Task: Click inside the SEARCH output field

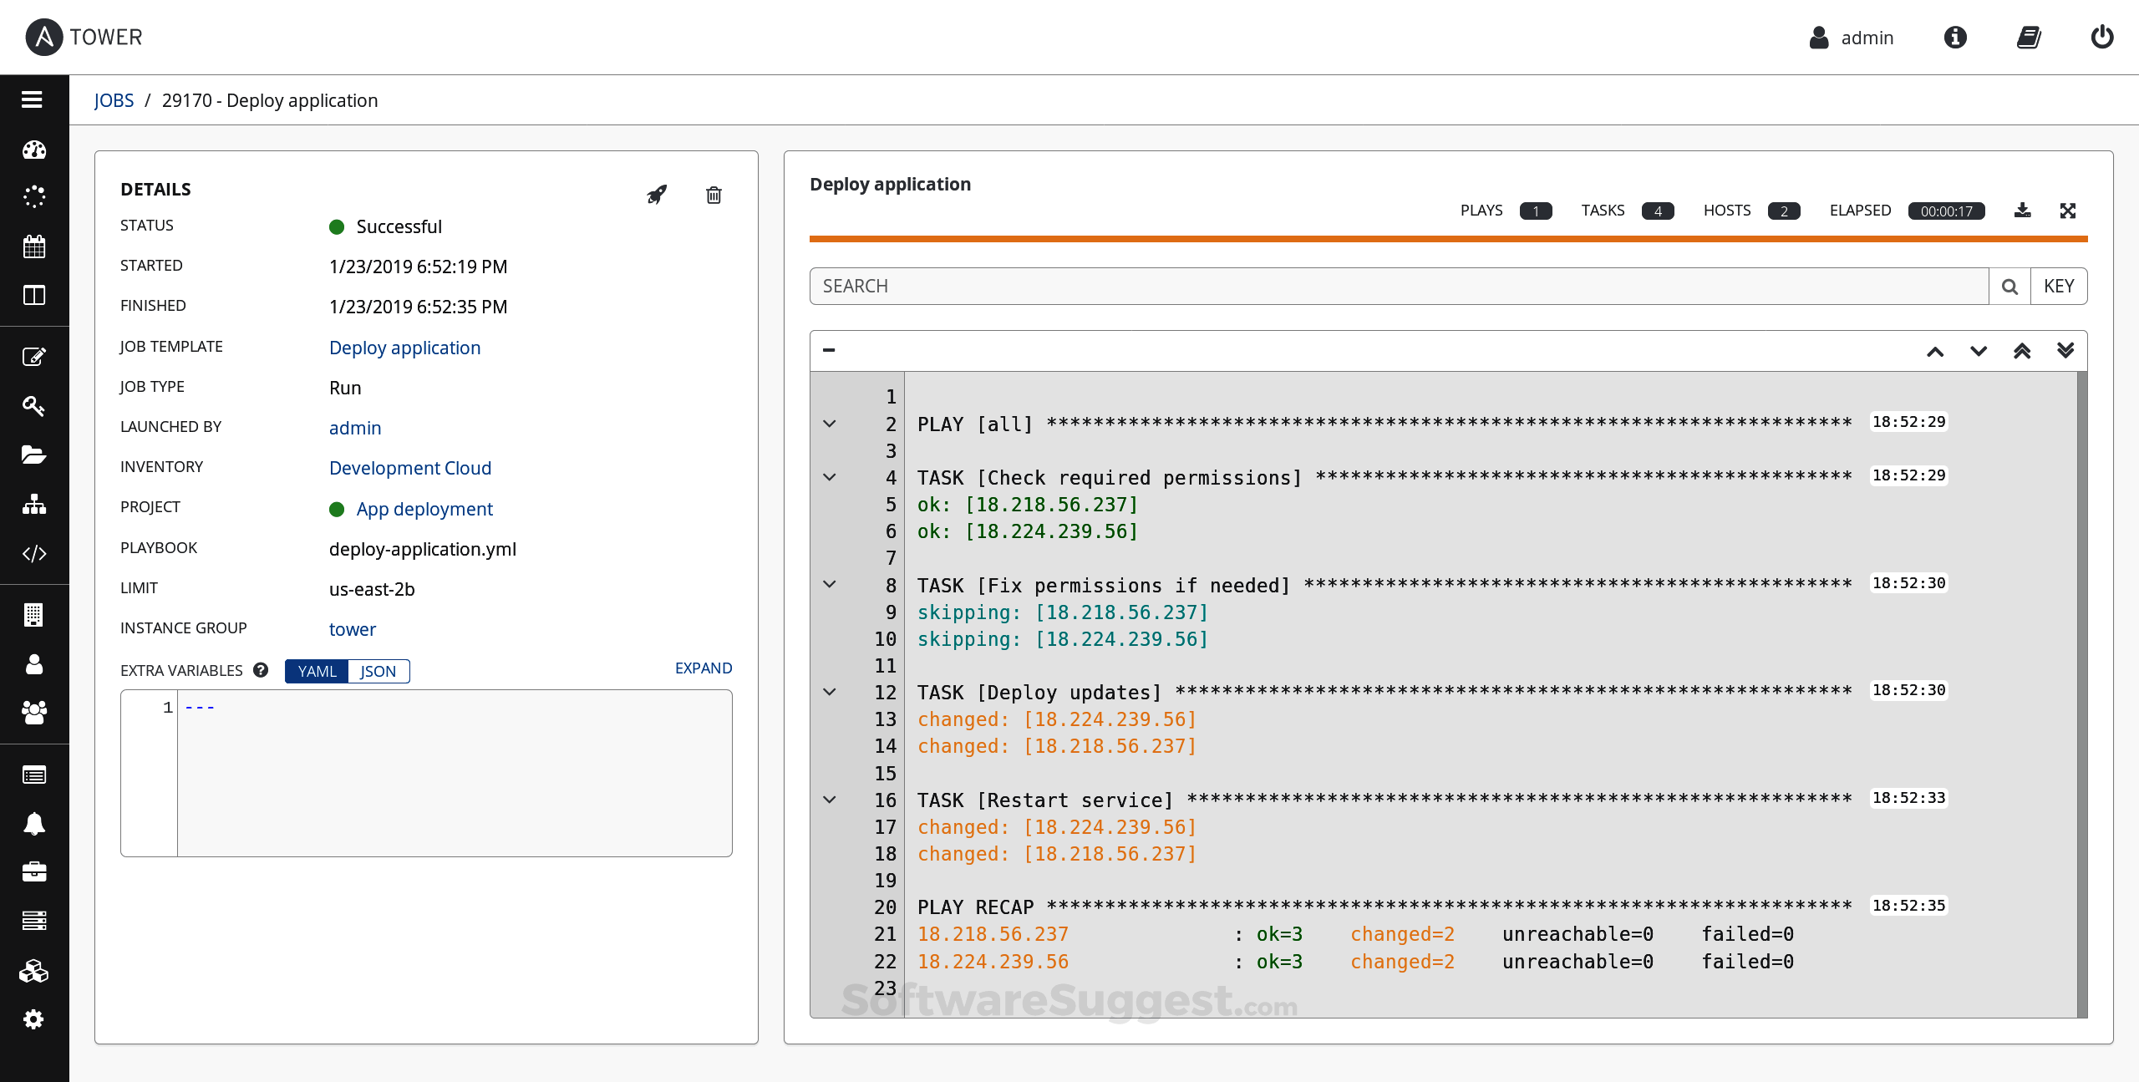Action: pyautogui.click(x=1337, y=286)
